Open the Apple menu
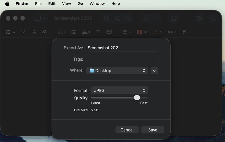The width and height of the screenshot is (225, 142). 7,3
